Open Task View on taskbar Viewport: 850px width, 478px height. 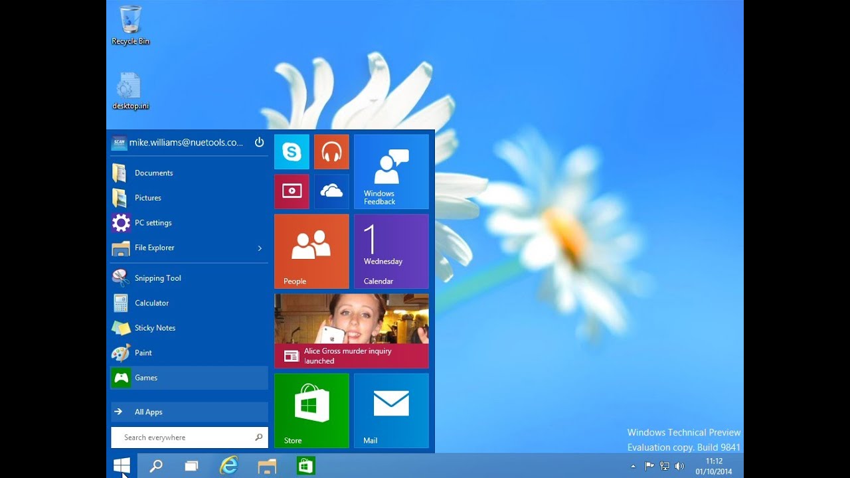click(x=191, y=466)
